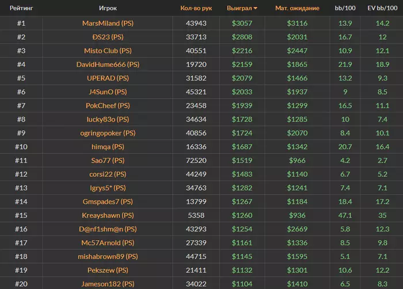This screenshot has width=403, height=289.
Task: Open player MarsMiland (PS) profile
Action: (x=108, y=24)
